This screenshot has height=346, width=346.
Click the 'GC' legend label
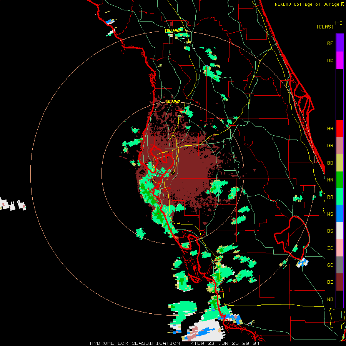[330, 265]
